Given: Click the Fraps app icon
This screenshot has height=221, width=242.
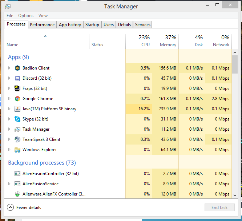Looking at the screenshot, I should 17,88.
